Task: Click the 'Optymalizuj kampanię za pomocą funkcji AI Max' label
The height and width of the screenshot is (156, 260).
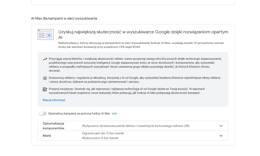Action: [x=79, y=113]
